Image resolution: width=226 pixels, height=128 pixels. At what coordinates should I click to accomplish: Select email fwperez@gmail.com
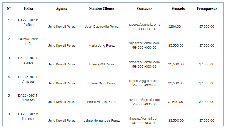pos(144,62)
